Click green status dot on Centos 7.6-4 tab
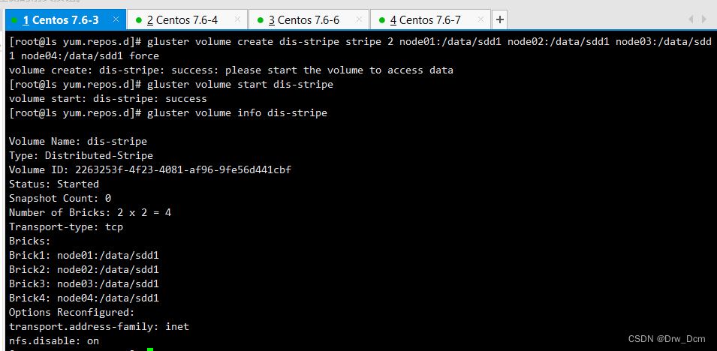717x351 pixels. pos(139,20)
